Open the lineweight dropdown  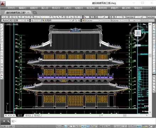[x=137, y=21]
